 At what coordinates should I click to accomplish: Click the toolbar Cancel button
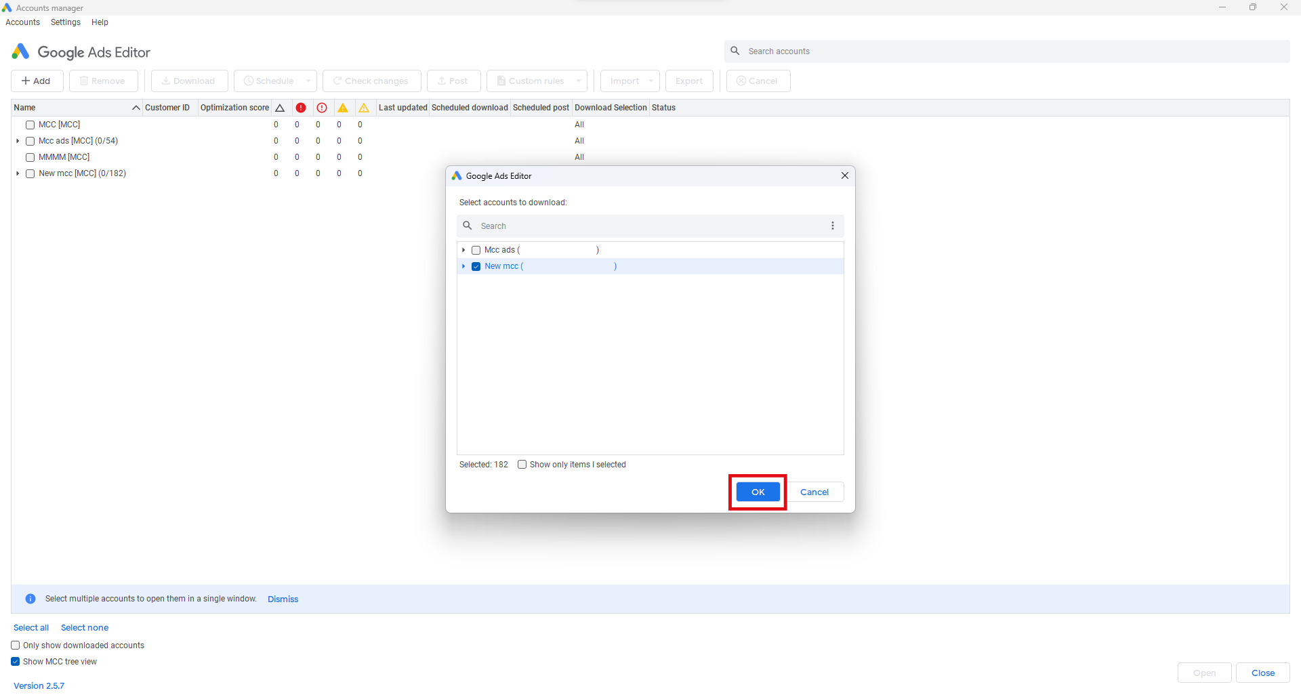coord(758,81)
